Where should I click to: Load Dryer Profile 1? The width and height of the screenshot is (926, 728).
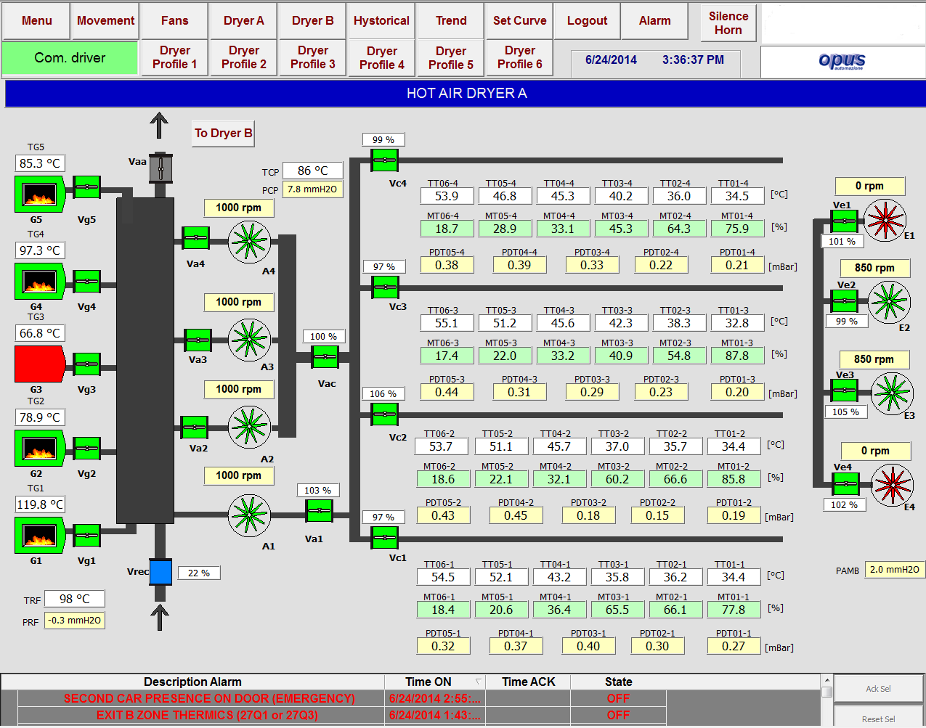point(175,57)
